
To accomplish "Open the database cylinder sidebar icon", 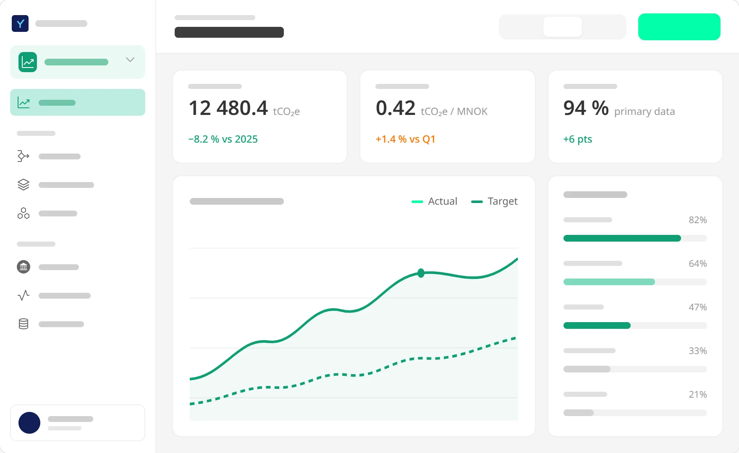I will point(24,324).
